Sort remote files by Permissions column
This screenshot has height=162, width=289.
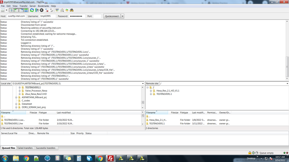pos(212,113)
